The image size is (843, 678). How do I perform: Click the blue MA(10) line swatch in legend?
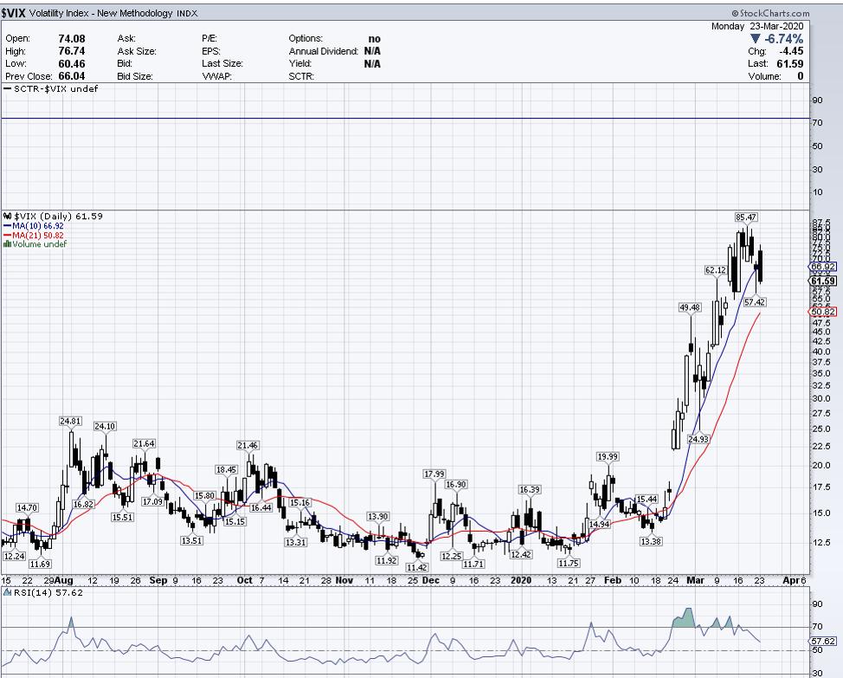pos(7,225)
